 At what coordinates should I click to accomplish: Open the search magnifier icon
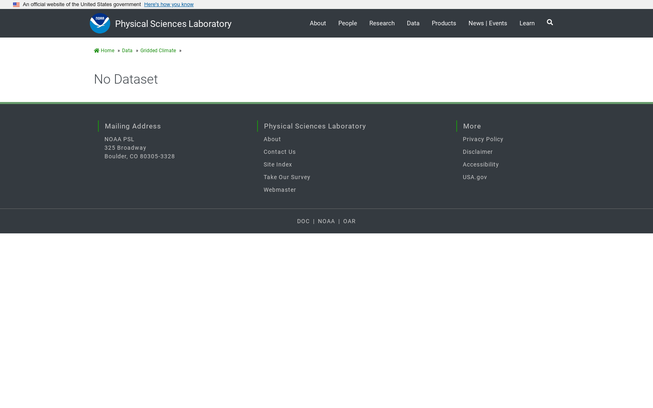550,22
